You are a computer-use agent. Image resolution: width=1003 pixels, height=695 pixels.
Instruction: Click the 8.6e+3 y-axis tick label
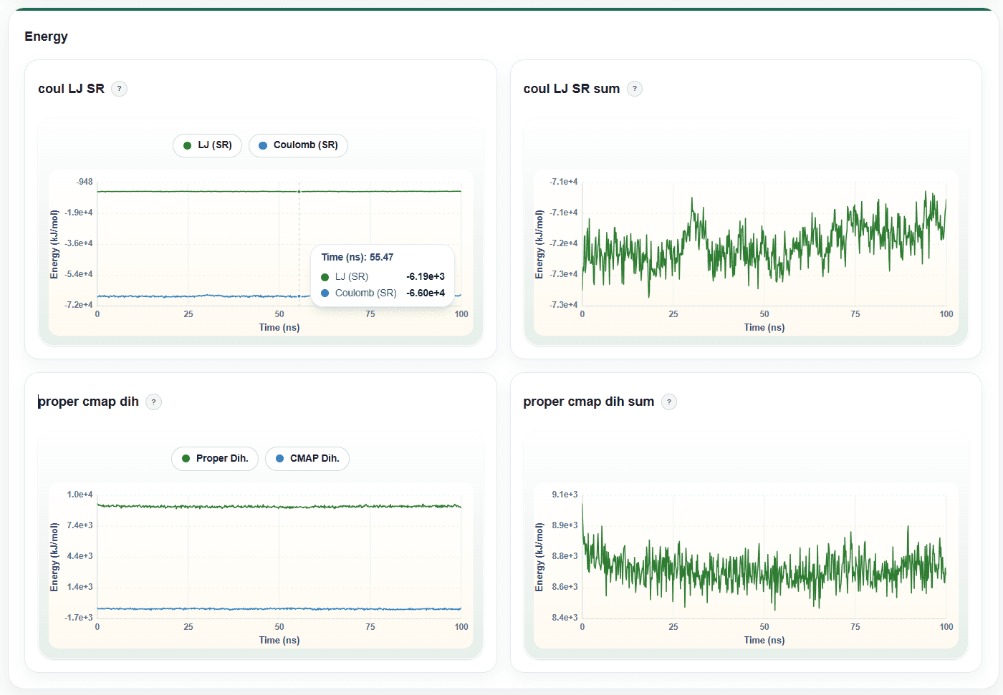point(565,587)
